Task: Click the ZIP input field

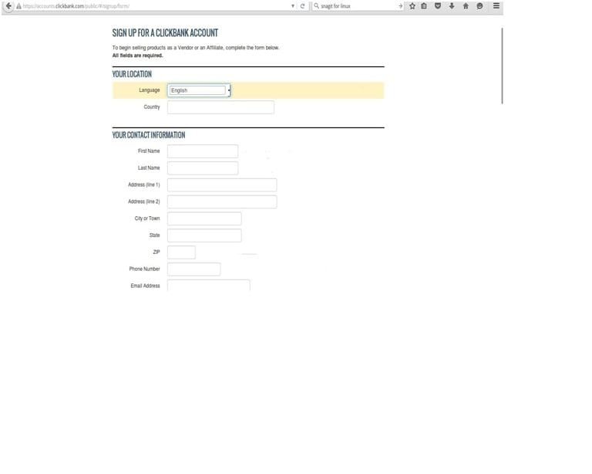Action: click(181, 252)
